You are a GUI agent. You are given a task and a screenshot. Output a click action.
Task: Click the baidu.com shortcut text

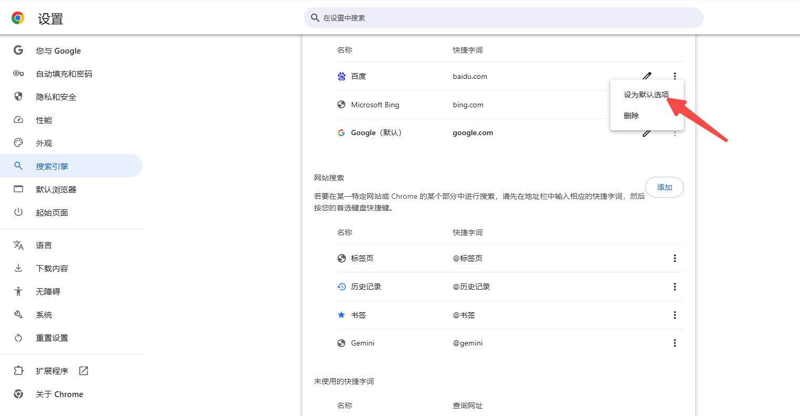pos(470,76)
